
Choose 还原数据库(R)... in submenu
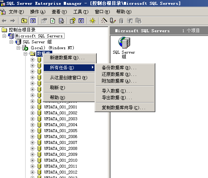(125, 74)
